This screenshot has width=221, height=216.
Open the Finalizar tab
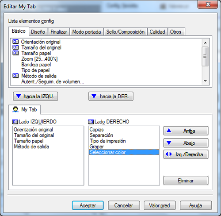[x=59, y=32]
